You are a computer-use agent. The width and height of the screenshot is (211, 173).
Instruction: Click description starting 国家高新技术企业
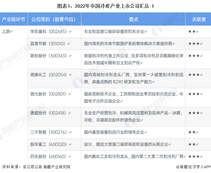(134, 97)
